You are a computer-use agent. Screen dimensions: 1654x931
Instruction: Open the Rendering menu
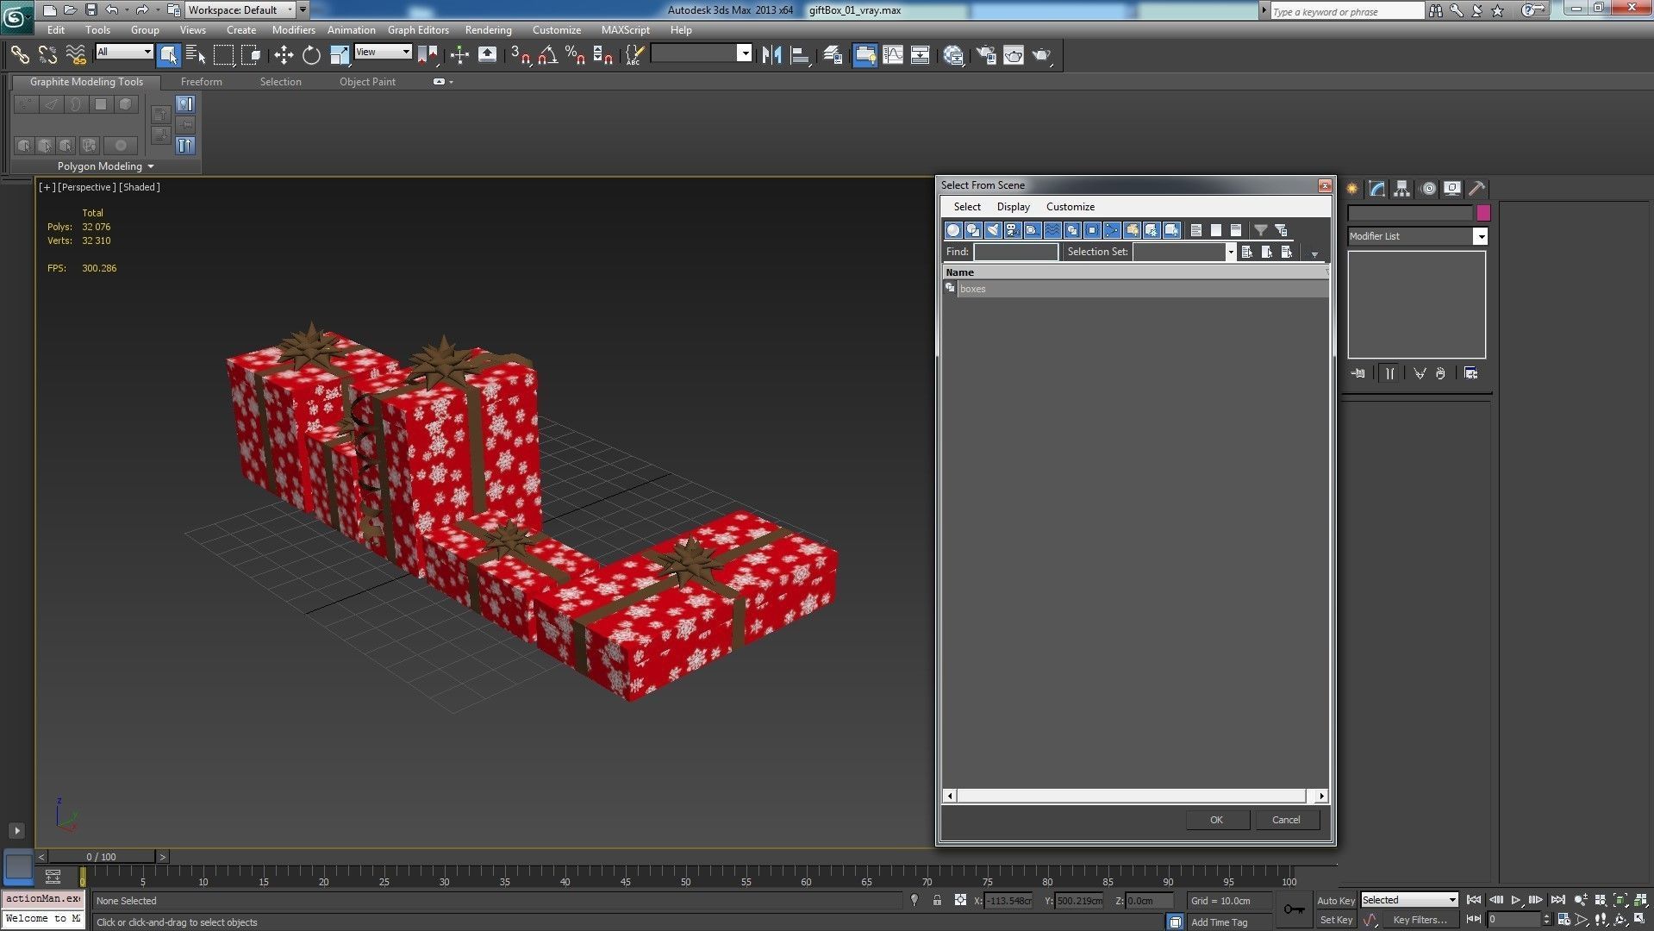pos(488,29)
